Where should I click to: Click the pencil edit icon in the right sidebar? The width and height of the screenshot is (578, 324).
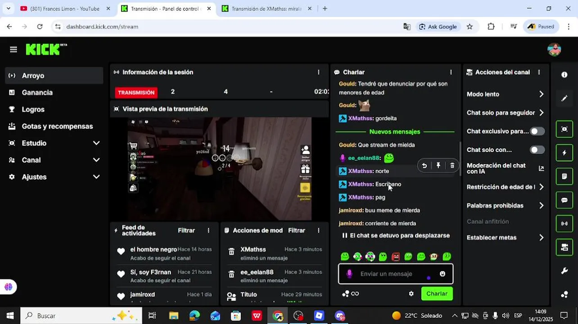coord(564,99)
